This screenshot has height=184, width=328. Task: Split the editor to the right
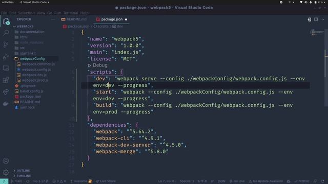coord(316,19)
